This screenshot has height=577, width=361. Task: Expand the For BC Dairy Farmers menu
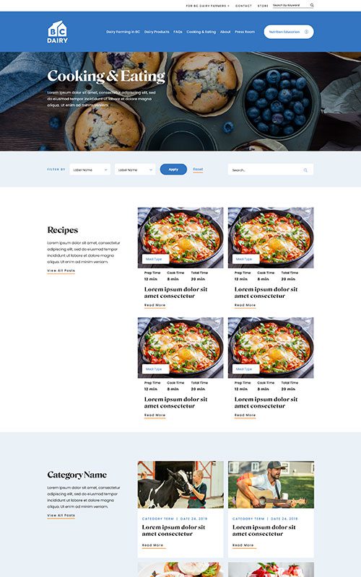point(208,6)
